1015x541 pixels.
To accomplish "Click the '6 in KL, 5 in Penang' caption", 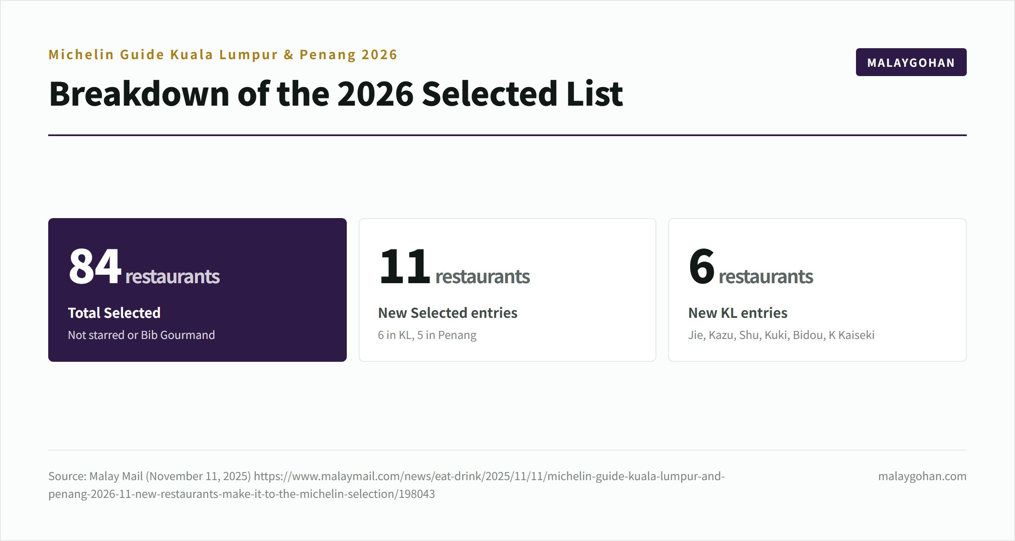I will [427, 335].
